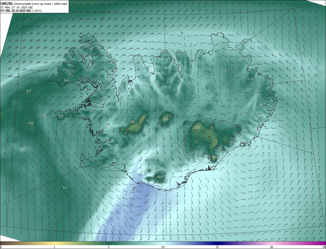
Task: Select the valid time line "VT: Mið. 29.10.2025 06Z"
Action: (x=15, y=11)
